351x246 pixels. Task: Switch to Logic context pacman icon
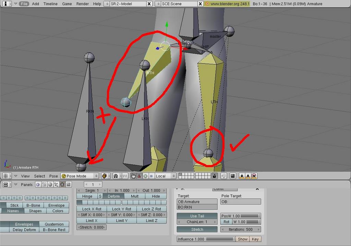38,184
